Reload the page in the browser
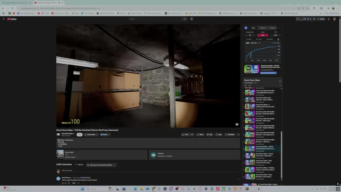This screenshot has height=192, width=341. 12,8
